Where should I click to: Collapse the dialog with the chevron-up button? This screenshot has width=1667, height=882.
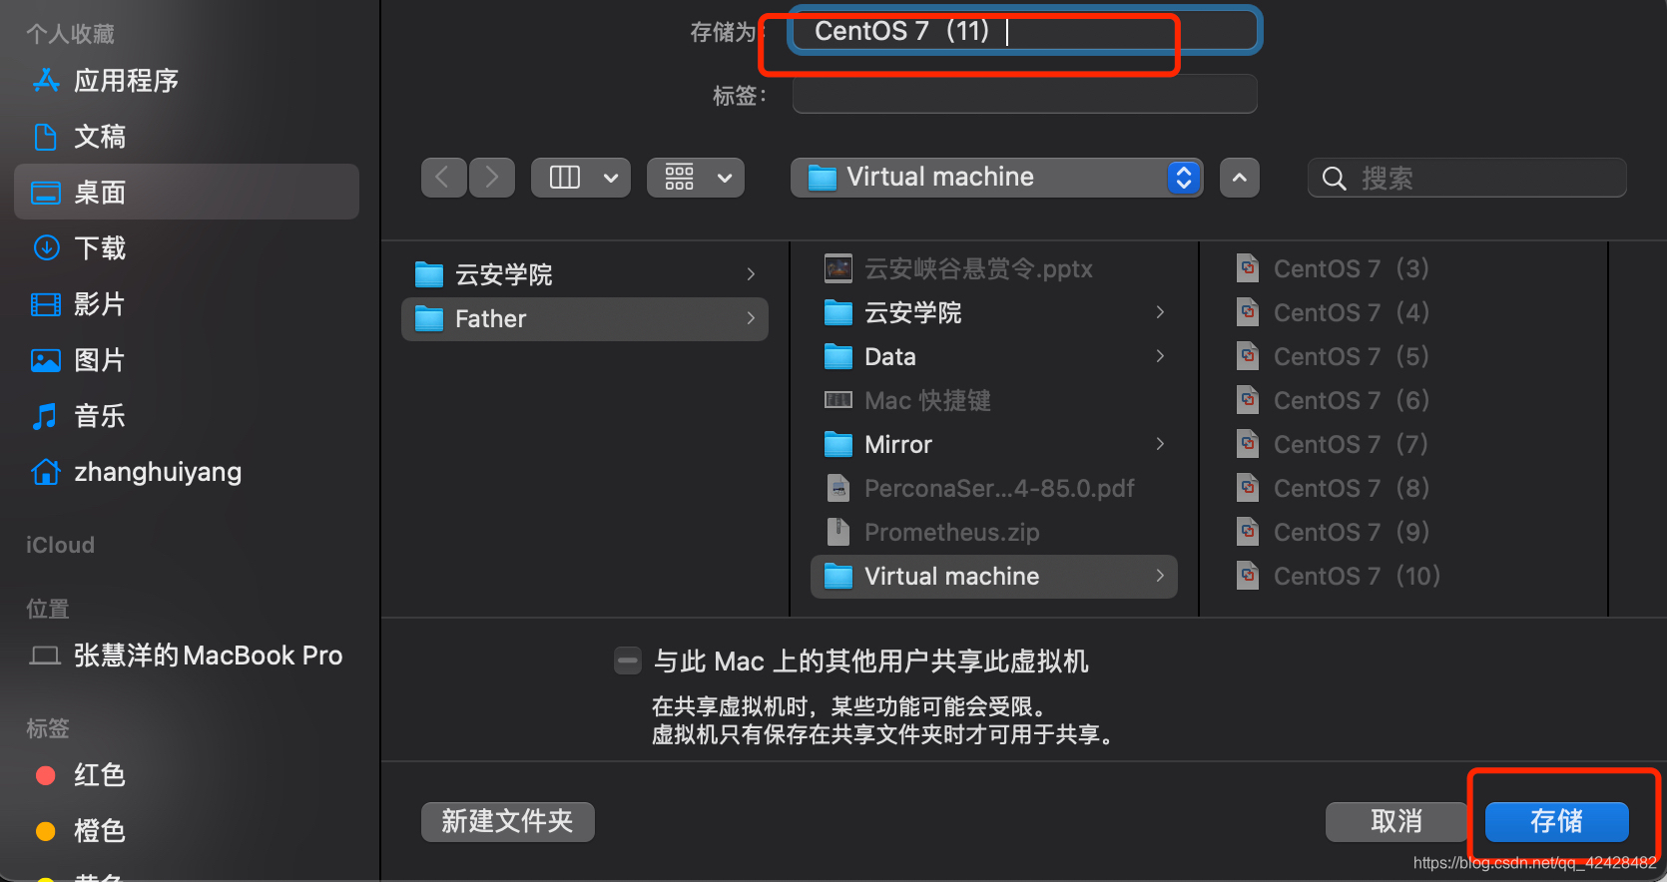click(x=1240, y=178)
